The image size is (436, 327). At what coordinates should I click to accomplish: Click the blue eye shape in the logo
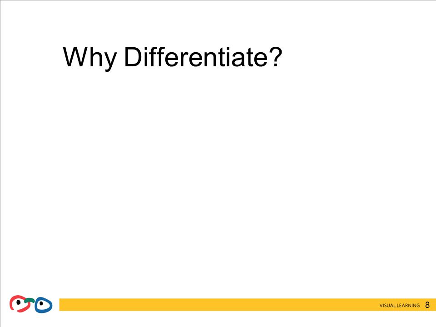coord(44,305)
